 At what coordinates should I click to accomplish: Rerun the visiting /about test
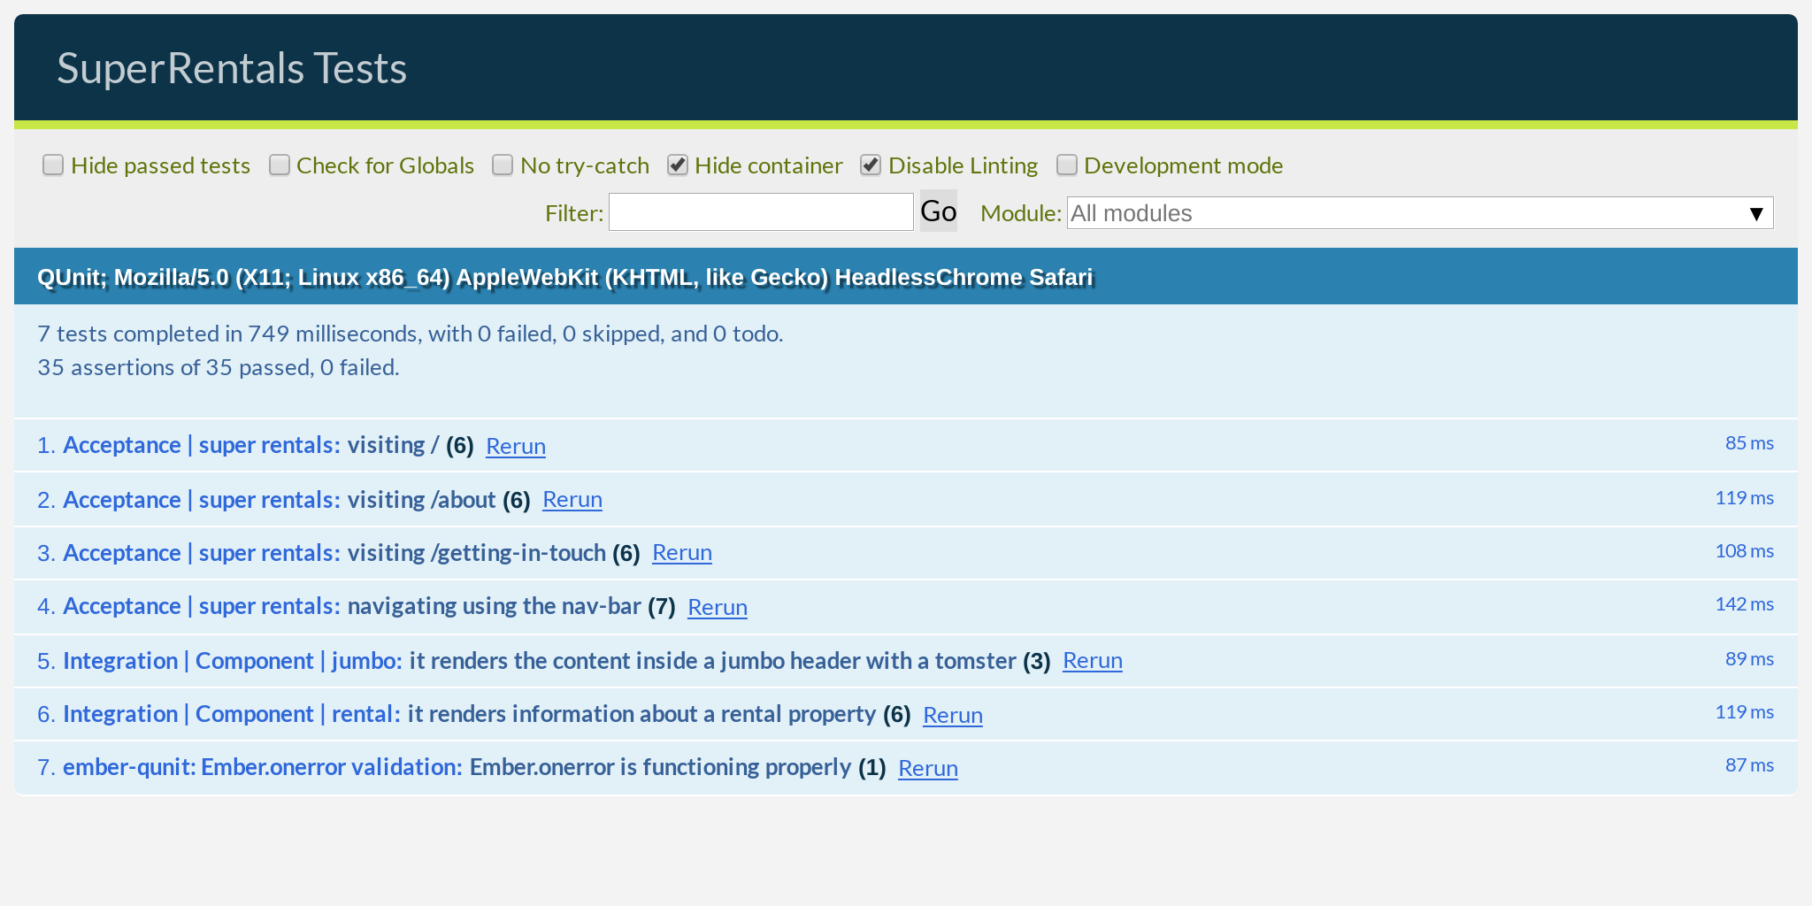[x=572, y=499]
